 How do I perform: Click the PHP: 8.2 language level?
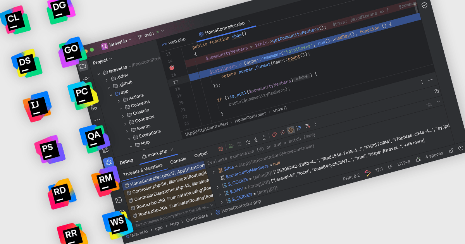(x=351, y=177)
